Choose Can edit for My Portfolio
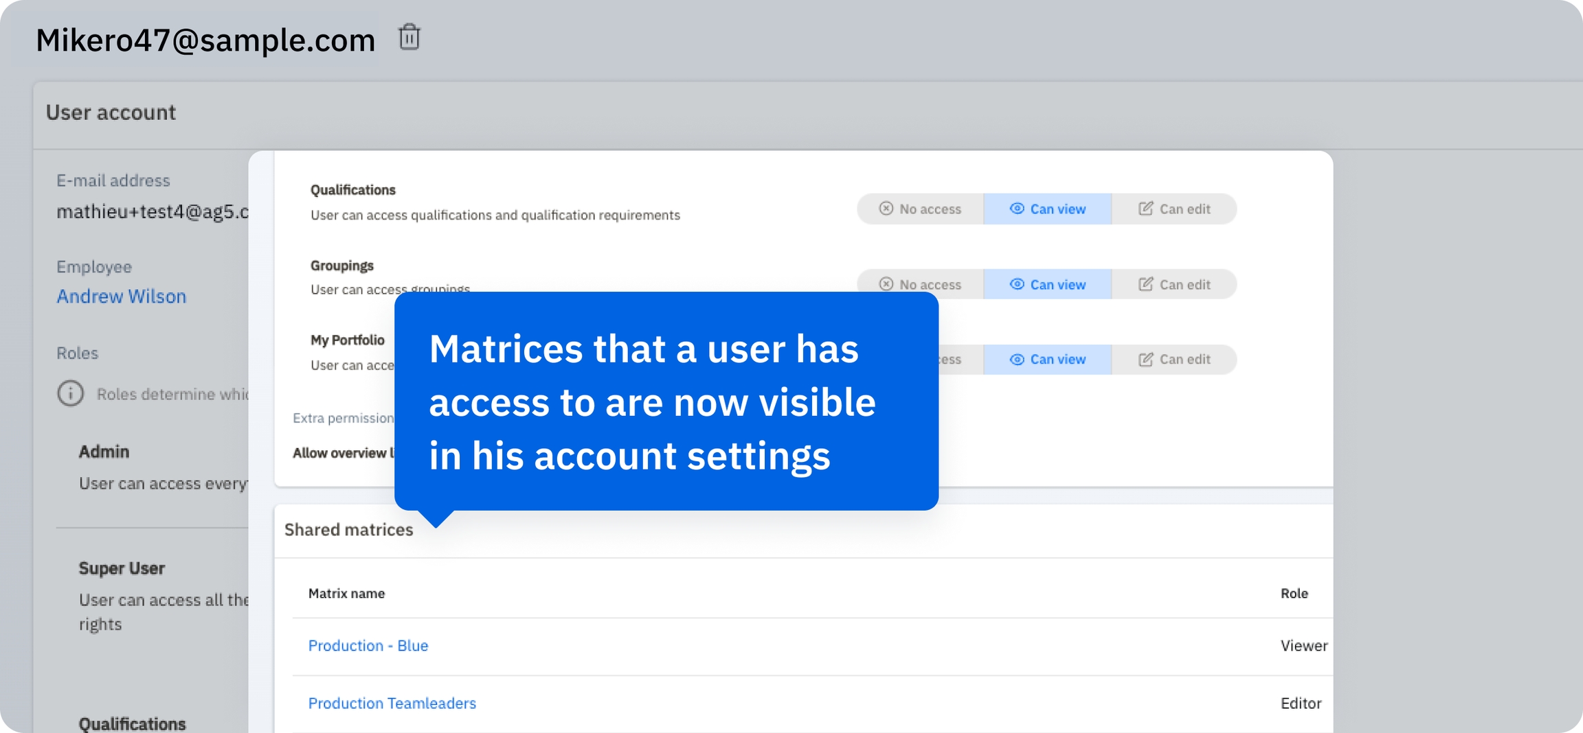The width and height of the screenshot is (1583, 733). 1174,360
